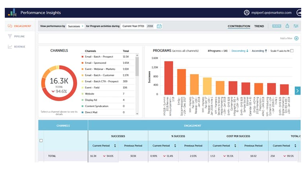Image resolution: width=306 pixels, height=170 pixels.
Task: Advance to next programs chart page
Action: click(298, 91)
